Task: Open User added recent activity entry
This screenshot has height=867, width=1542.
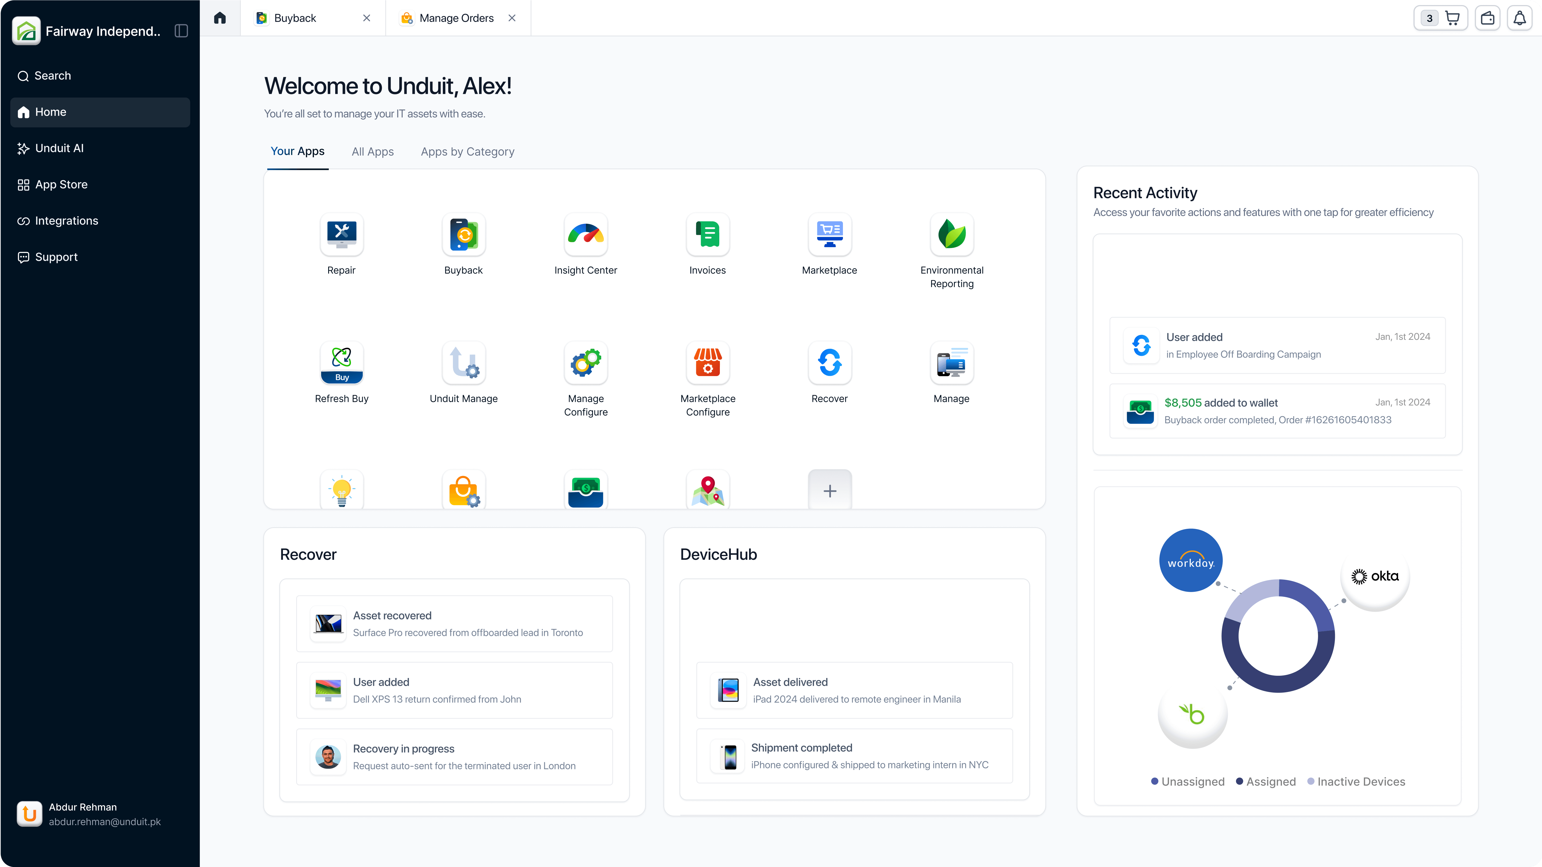Action: (1277, 345)
